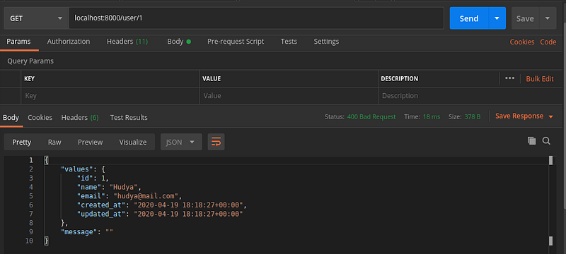Viewport: 566px width, 254px height.
Task: Expand the Send button dropdown arrow
Action: 497,18
